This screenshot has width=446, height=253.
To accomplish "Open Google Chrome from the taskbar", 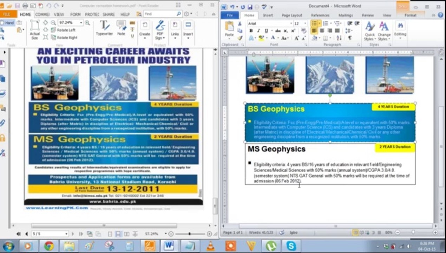I will click(49, 246).
